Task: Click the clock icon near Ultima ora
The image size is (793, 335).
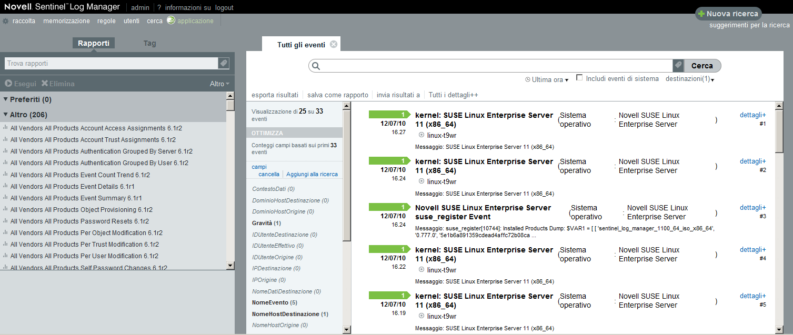Action: (528, 80)
